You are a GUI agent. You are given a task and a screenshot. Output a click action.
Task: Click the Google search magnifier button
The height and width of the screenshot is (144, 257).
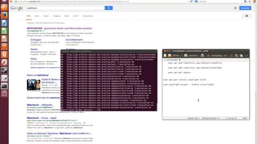108,8
